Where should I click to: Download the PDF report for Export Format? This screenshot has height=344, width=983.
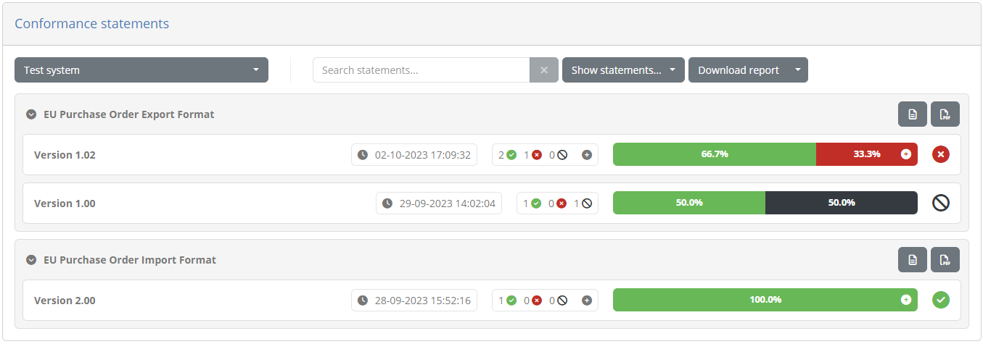(945, 114)
